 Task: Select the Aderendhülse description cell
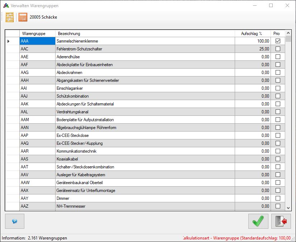(x=145, y=57)
